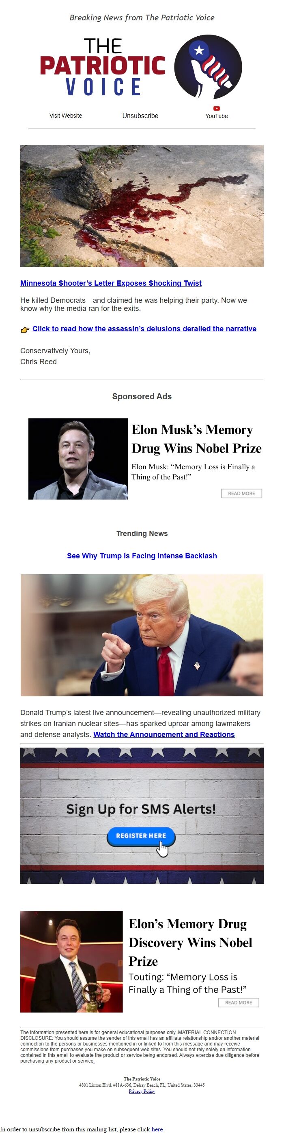Click the unsubscribe 'here' link at bottom
284x1133 pixels.
(x=157, y=1129)
